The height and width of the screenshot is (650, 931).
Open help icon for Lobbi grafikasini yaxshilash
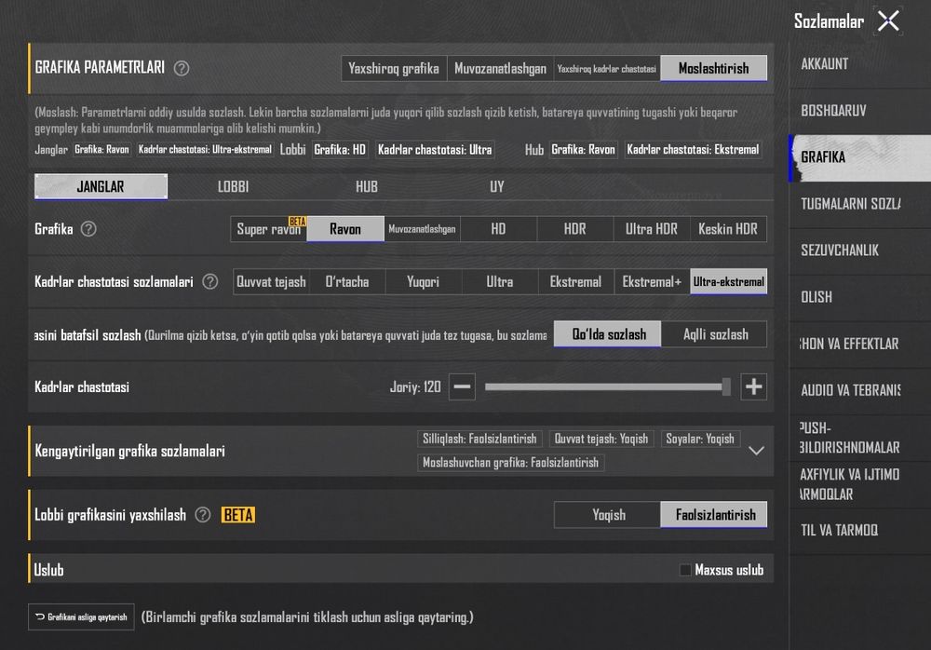pyautogui.click(x=203, y=515)
